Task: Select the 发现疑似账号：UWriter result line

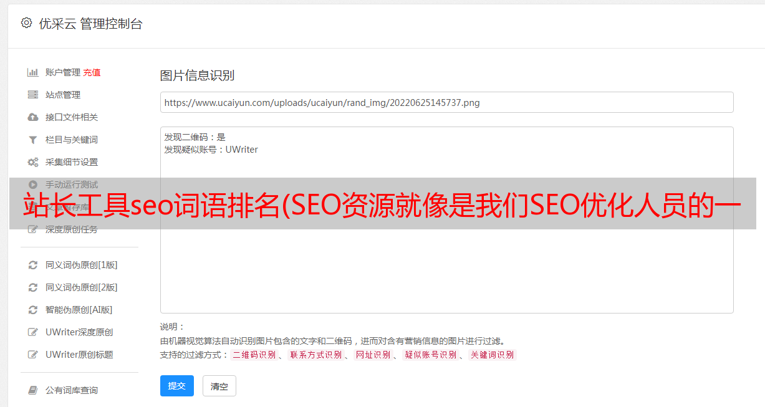Action: tap(211, 150)
